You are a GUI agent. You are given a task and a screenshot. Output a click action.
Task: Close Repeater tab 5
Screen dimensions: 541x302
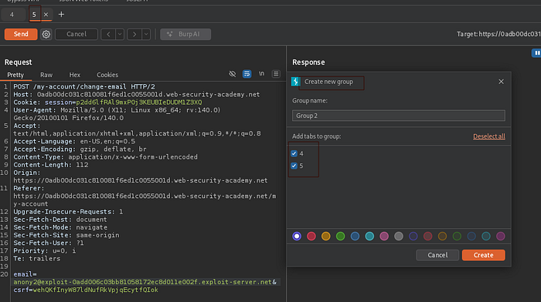pyautogui.click(x=46, y=15)
